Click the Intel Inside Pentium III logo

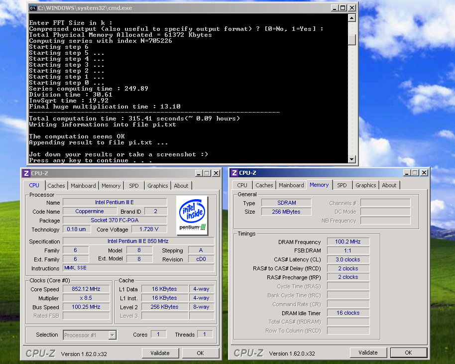pyautogui.click(x=192, y=216)
